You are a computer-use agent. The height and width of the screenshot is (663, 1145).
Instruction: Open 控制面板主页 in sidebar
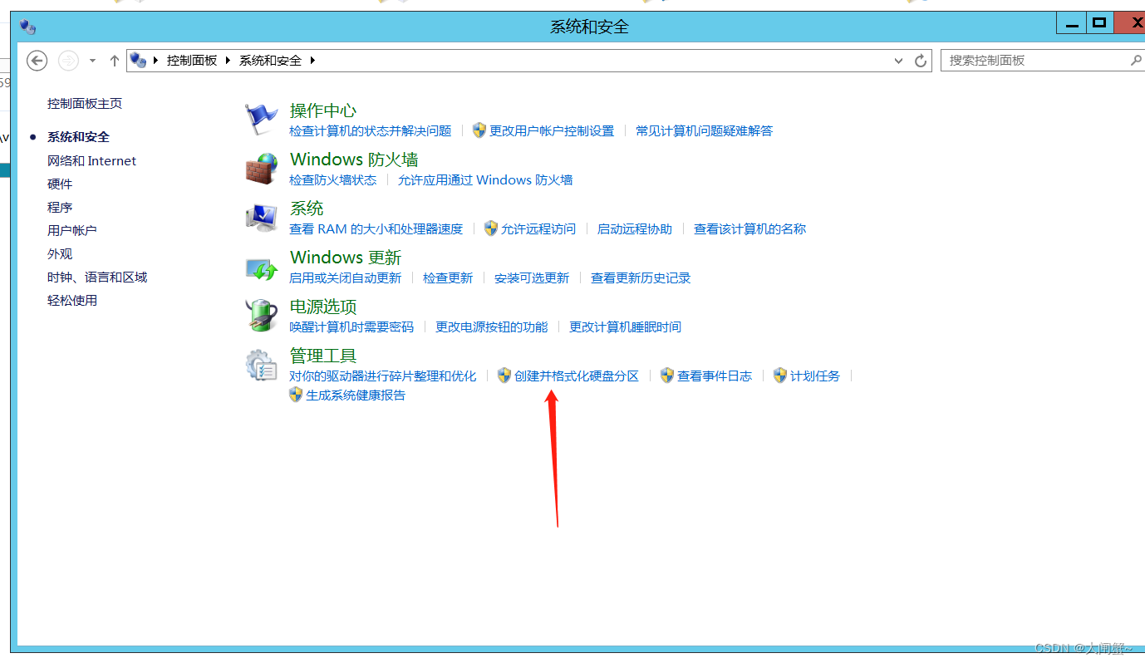tap(85, 104)
